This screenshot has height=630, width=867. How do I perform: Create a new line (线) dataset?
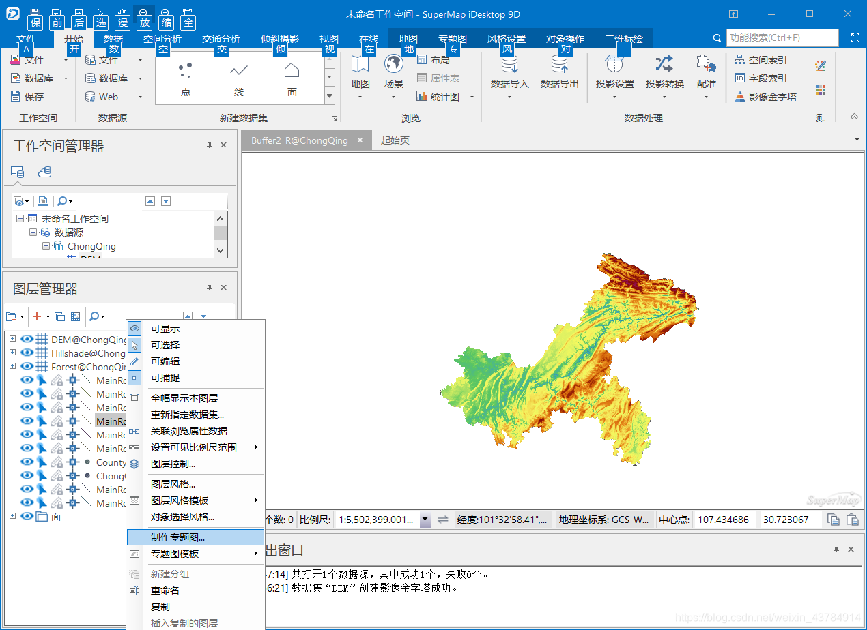[238, 78]
